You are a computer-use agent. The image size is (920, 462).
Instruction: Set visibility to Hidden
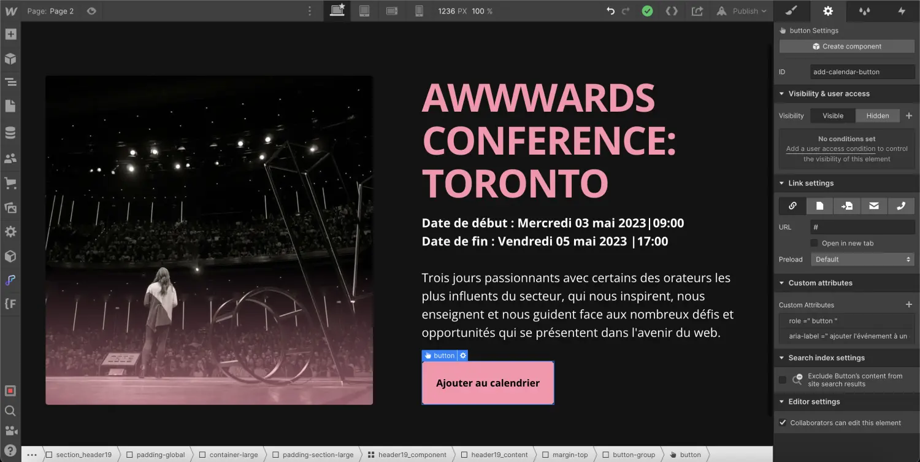[878, 115]
